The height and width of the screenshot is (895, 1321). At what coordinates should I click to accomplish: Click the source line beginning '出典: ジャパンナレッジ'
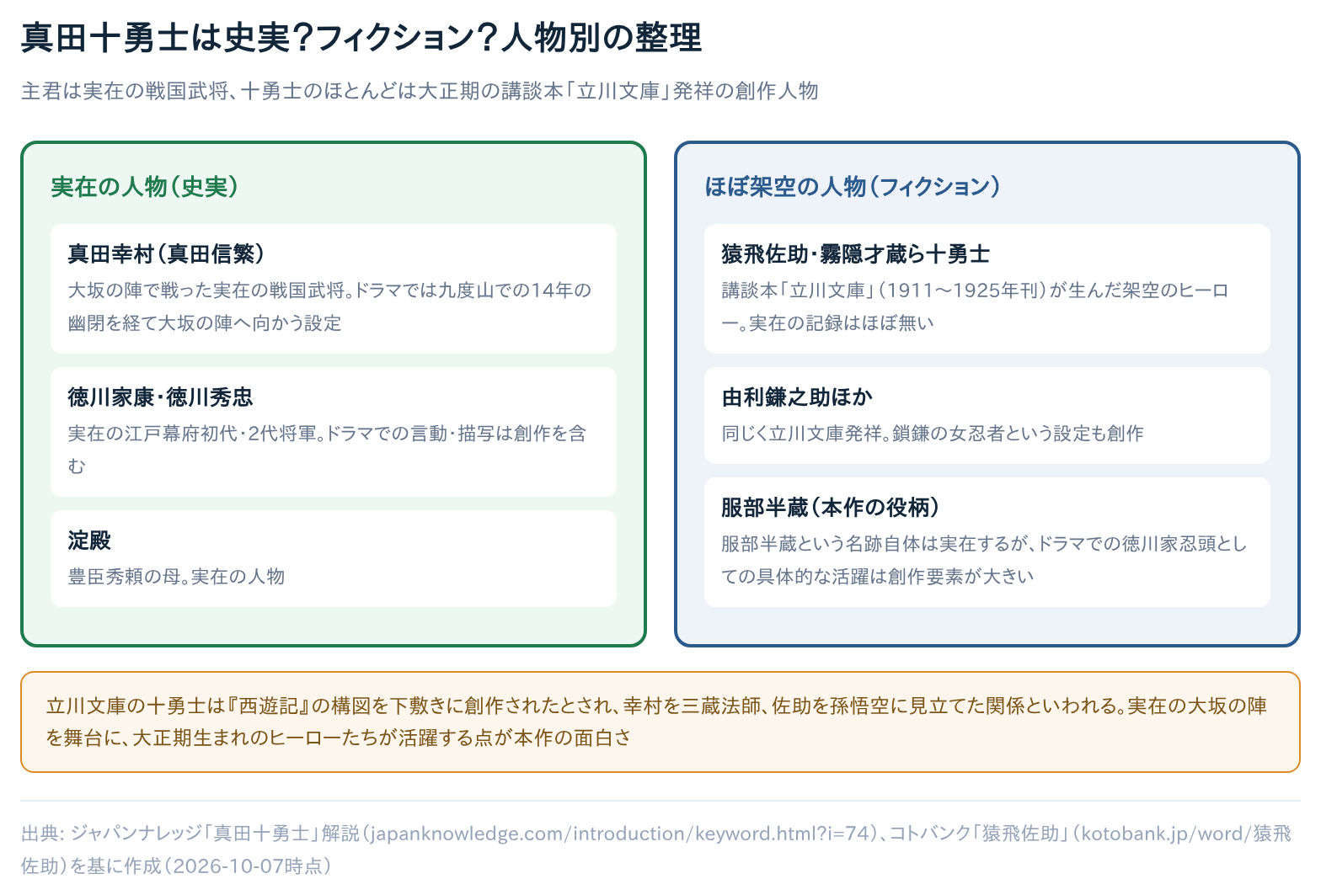click(x=657, y=850)
